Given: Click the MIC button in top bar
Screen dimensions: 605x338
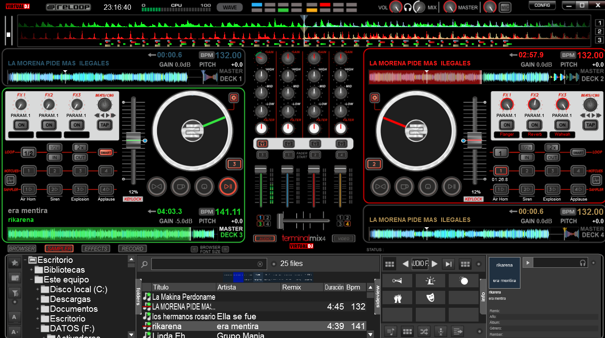Looking at the screenshot, I should tap(504, 7).
